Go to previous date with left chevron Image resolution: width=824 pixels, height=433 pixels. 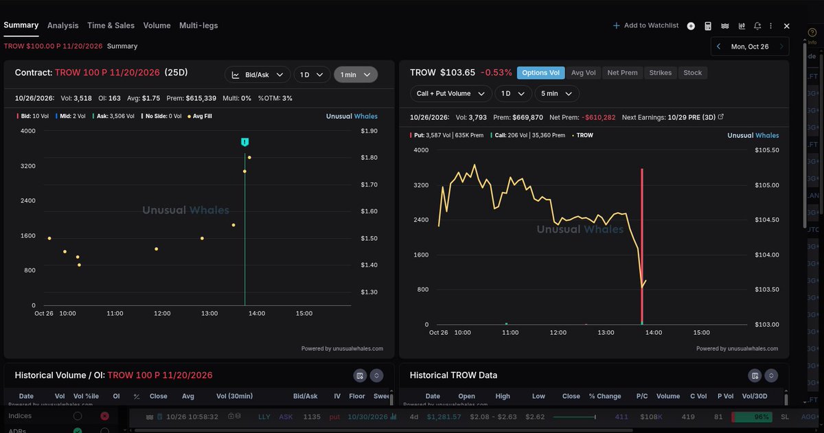(x=718, y=47)
